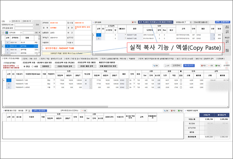Switch to the [2단계] 구매 / 외주 tab
Image resolution: width=233 pixels, height=159 pixels.
pyautogui.click(x=29, y=59)
